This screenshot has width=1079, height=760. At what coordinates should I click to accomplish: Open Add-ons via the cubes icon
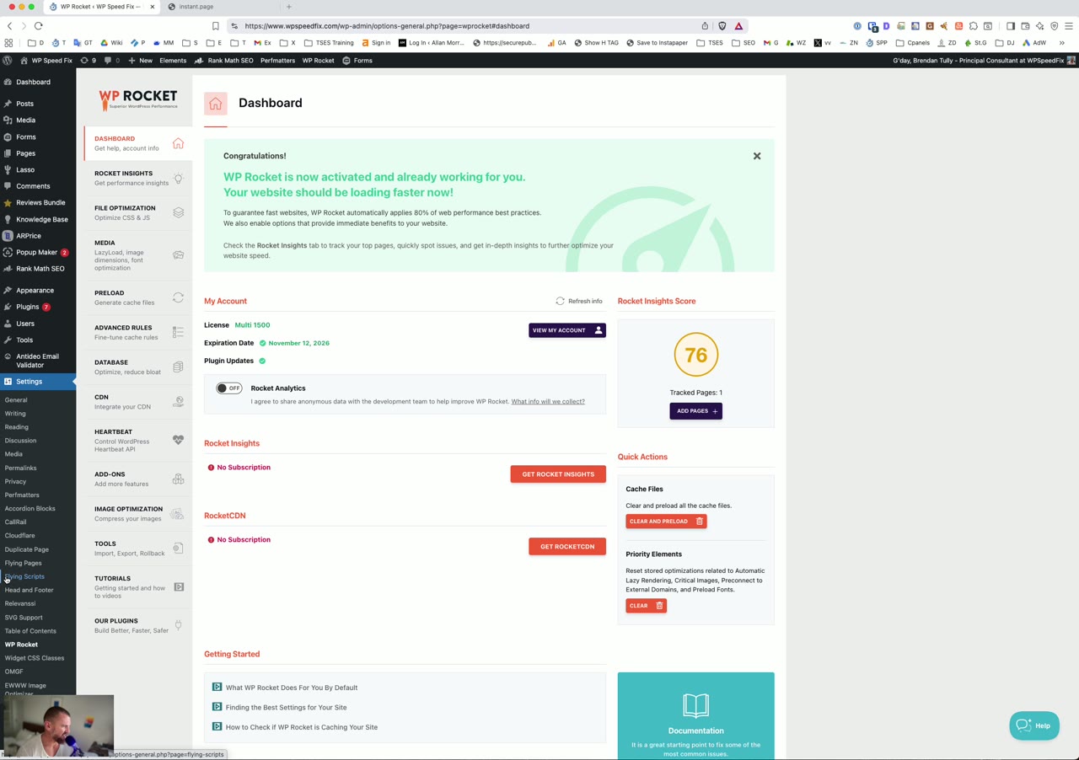(178, 479)
